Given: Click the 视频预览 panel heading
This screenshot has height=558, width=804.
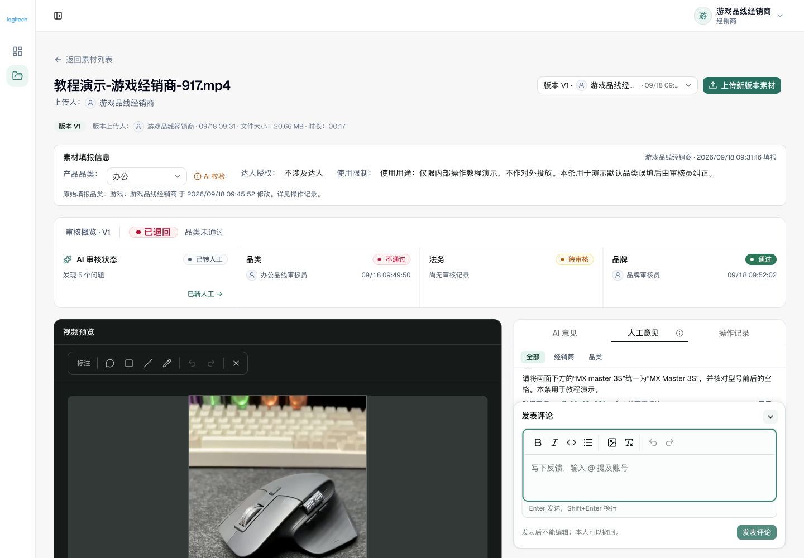Looking at the screenshot, I should coord(79,332).
